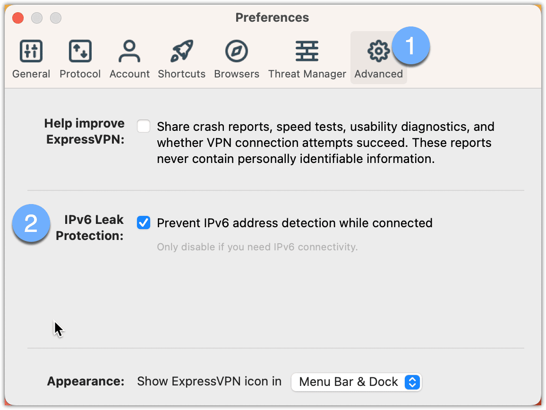Viewport: 546px width, 410px height.
Task: Open the General preferences section
Action: click(x=31, y=58)
